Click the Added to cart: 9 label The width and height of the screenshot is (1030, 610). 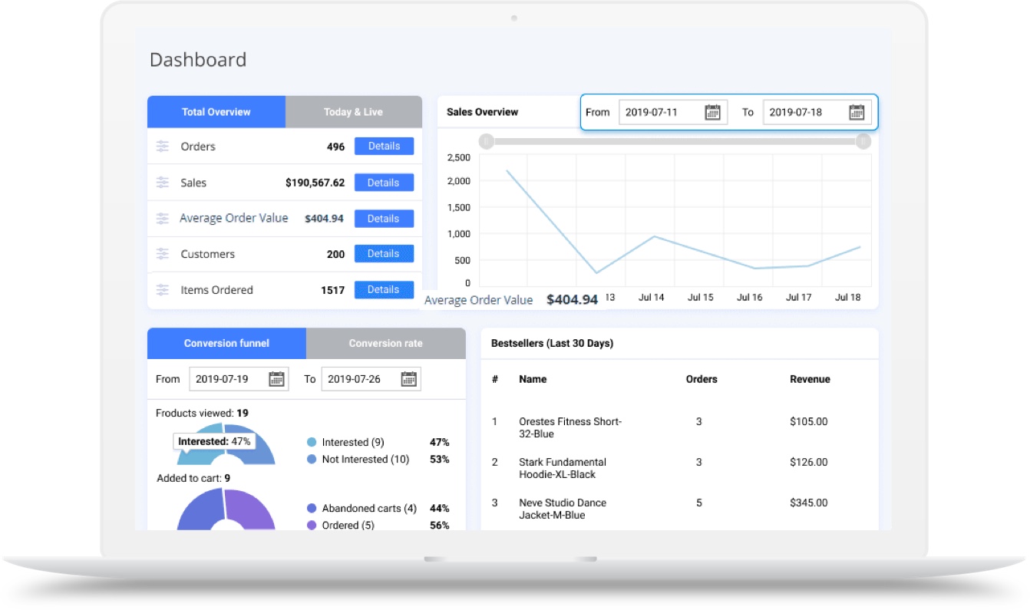[193, 479]
